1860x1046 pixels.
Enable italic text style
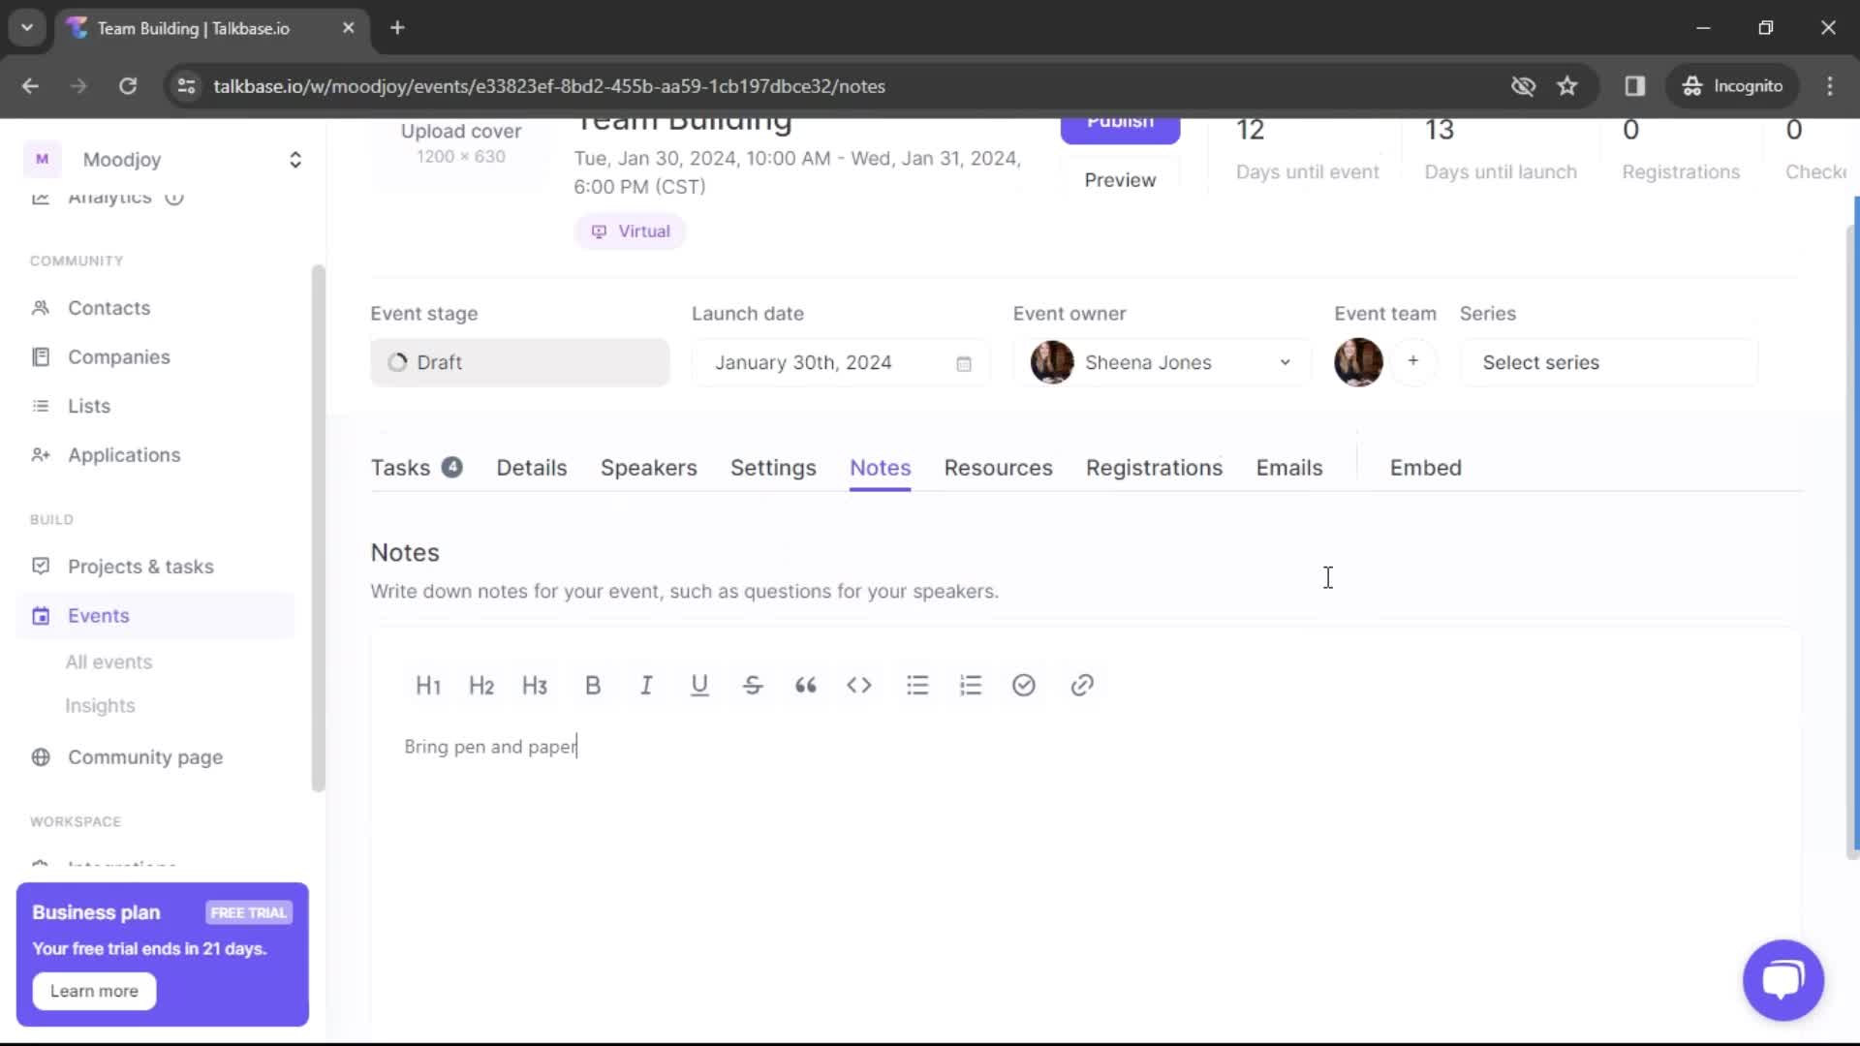(646, 686)
